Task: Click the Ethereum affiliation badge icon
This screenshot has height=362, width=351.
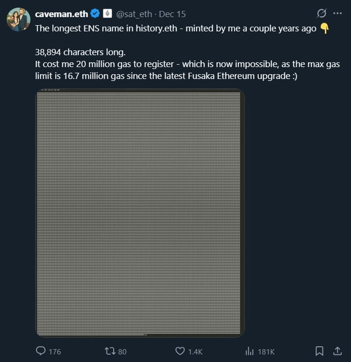Action: pyautogui.click(x=107, y=14)
